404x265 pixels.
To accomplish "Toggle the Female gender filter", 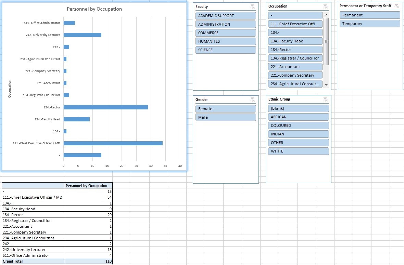I will 226,109.
